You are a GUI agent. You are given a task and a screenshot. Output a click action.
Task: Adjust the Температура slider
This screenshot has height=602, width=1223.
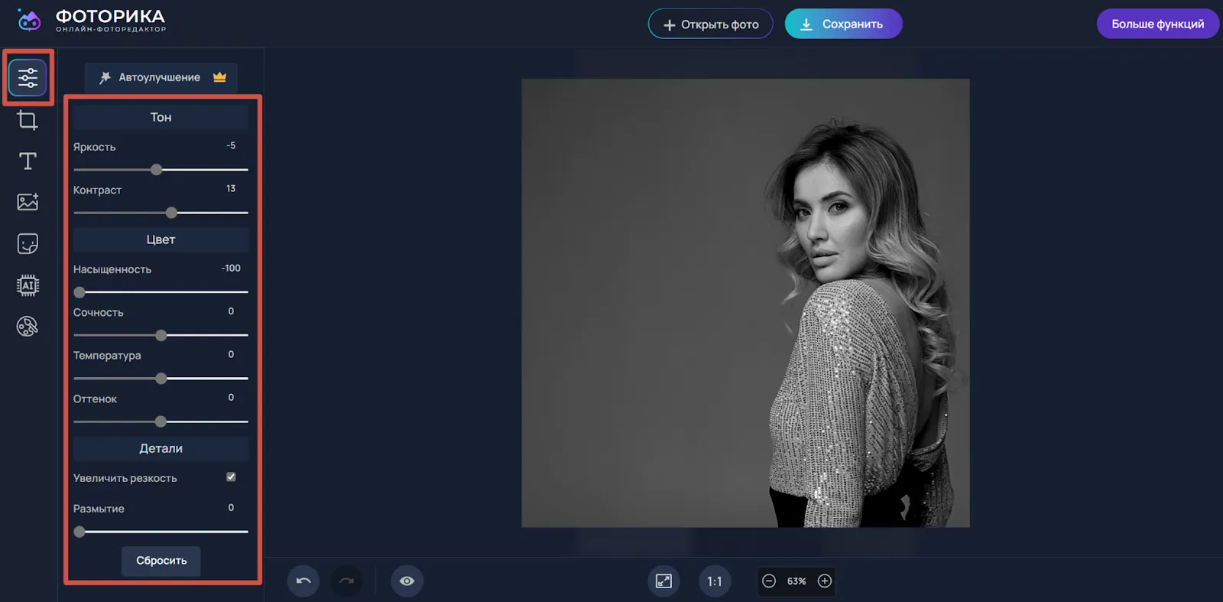coord(161,378)
